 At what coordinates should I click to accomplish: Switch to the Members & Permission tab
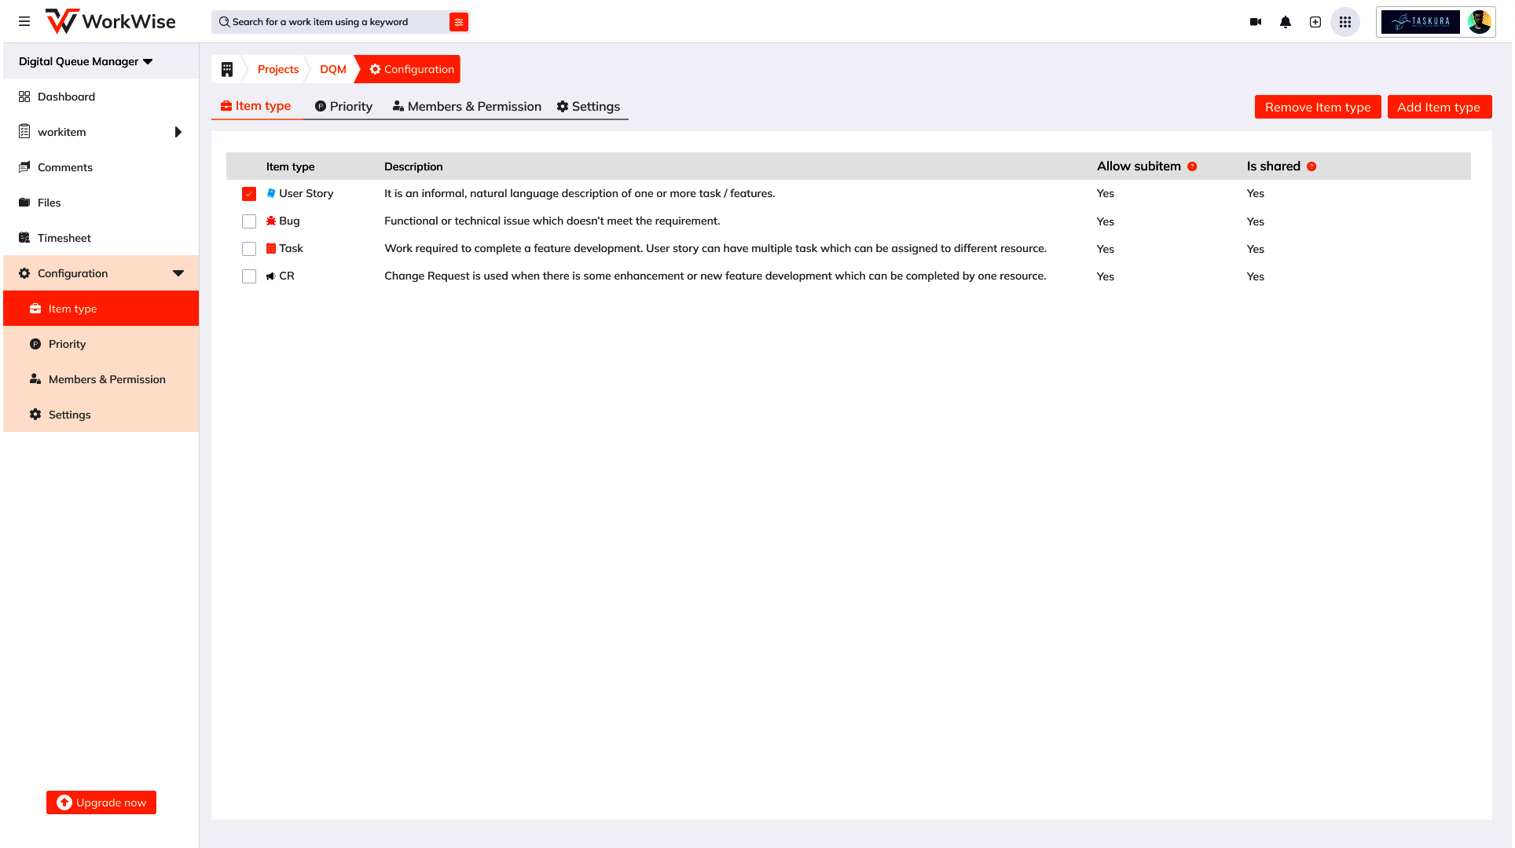coord(467,107)
